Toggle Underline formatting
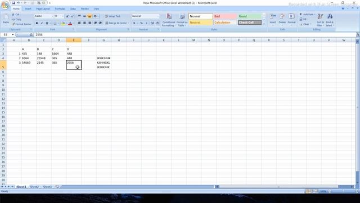360x203 pixels. (x=47, y=23)
